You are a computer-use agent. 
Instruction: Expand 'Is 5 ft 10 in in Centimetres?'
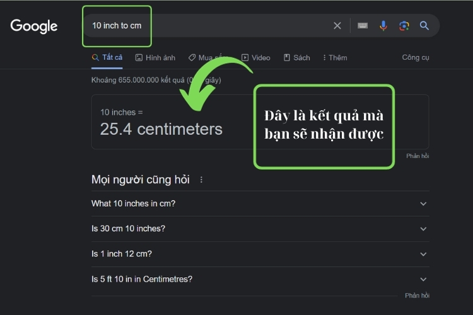(260, 279)
